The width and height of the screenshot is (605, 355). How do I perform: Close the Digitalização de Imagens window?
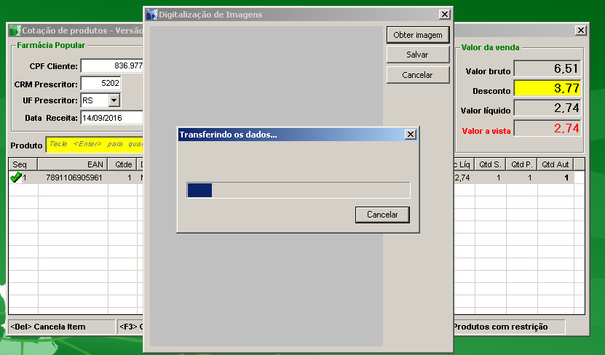pos(444,15)
